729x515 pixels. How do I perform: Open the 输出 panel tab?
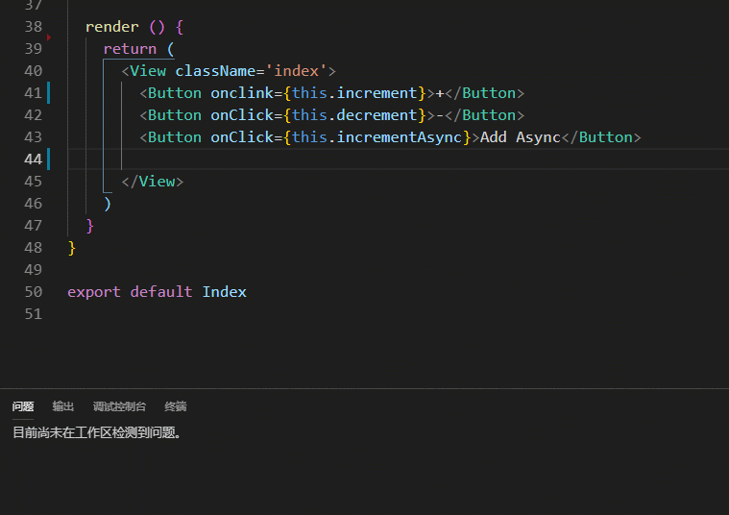click(x=63, y=406)
